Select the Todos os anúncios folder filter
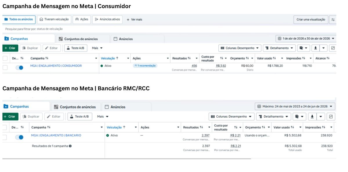The width and height of the screenshot is (348, 172). (x=19, y=19)
